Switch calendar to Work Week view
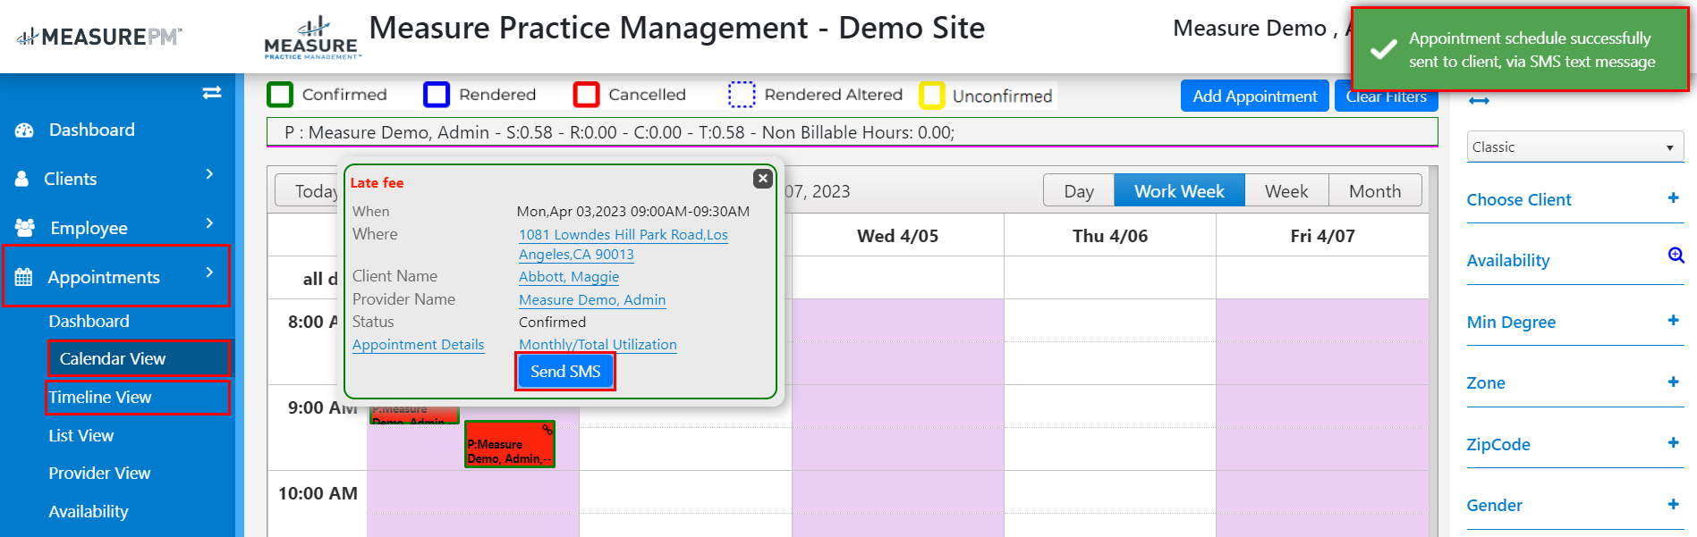Screen dimensions: 1697x537 click(1179, 190)
